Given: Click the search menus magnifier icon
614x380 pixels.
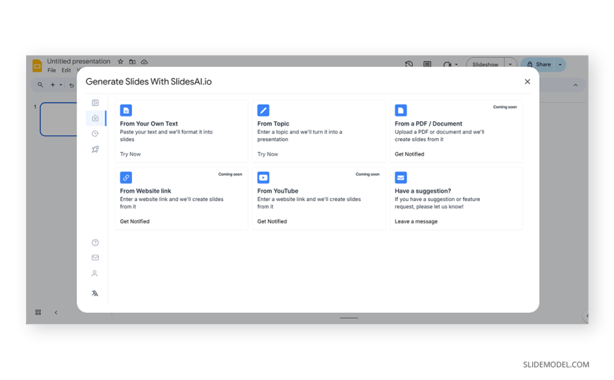Looking at the screenshot, I should click(40, 85).
